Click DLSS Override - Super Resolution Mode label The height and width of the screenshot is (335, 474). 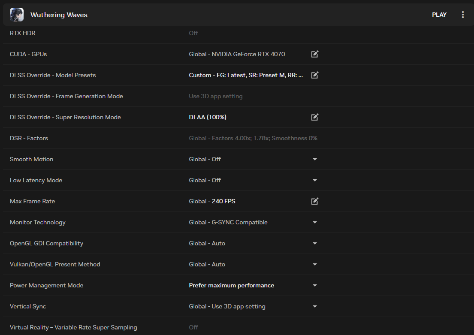65,117
